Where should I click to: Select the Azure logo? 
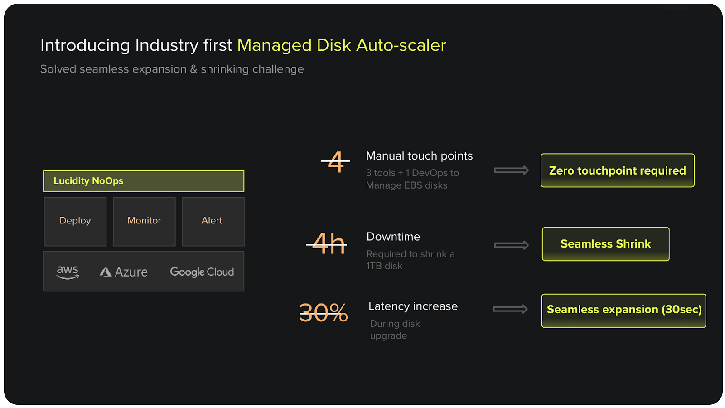[x=123, y=271]
